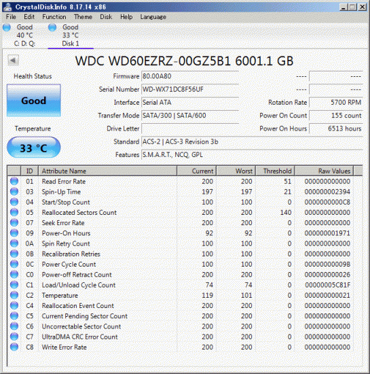This screenshot has width=370, height=374.
Task: Click status orb for Spin-Up Time
Action: pyautogui.click(x=14, y=192)
